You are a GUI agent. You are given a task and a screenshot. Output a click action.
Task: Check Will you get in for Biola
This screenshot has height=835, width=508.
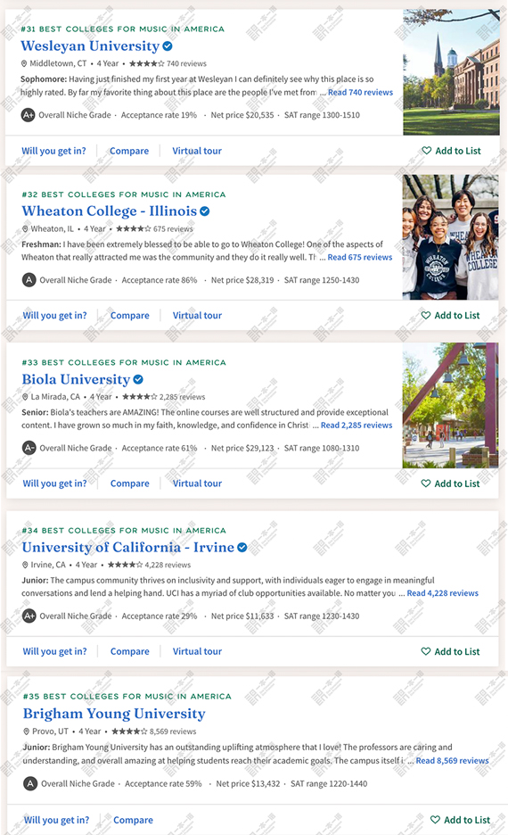pyautogui.click(x=54, y=484)
